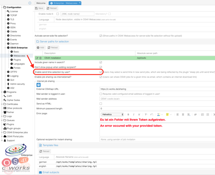This screenshot has height=175, width=215.
Task: Open the text color picker in editor toolbar
Action: (159, 115)
